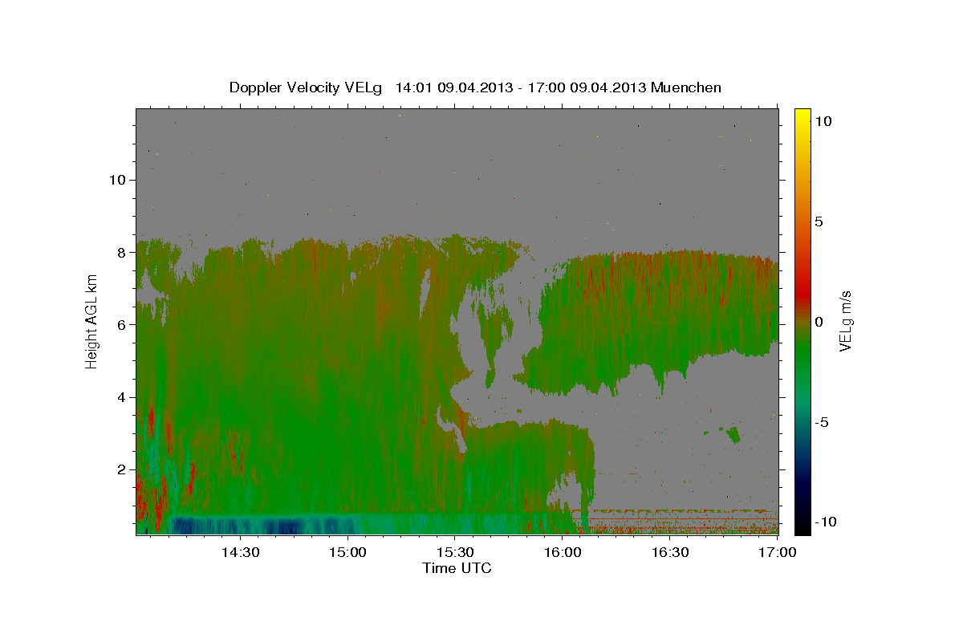Click the colorbar value -5 label

pos(821,422)
